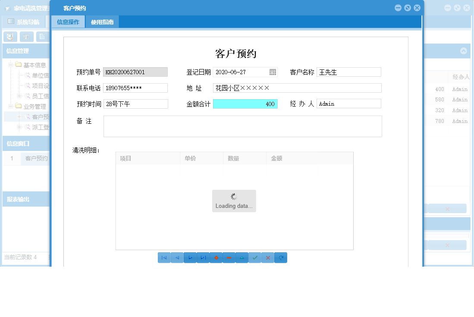Jump to the last record with navigation icon
This screenshot has height=317, width=474.
click(x=203, y=257)
